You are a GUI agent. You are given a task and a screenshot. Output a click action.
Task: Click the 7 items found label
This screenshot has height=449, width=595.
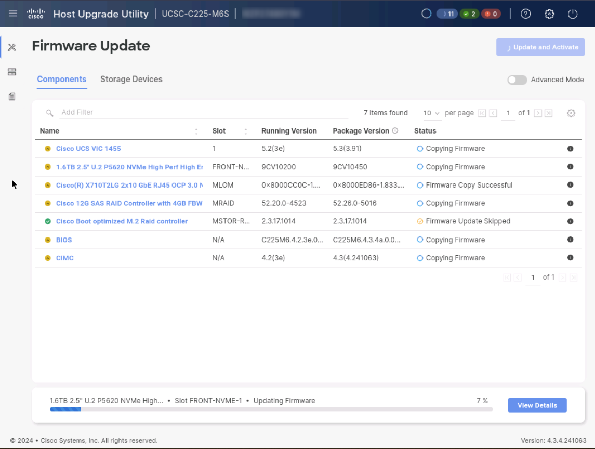[x=386, y=113]
